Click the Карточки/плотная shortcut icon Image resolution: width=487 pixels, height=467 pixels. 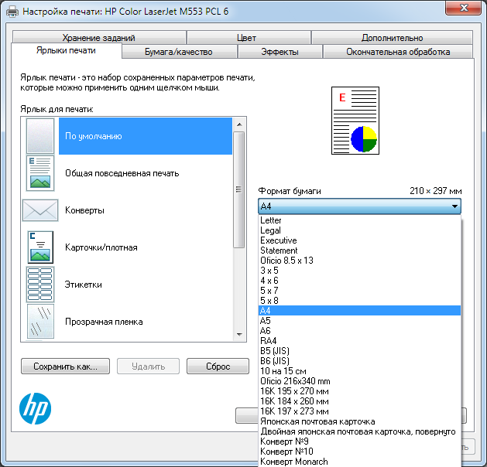coord(40,247)
